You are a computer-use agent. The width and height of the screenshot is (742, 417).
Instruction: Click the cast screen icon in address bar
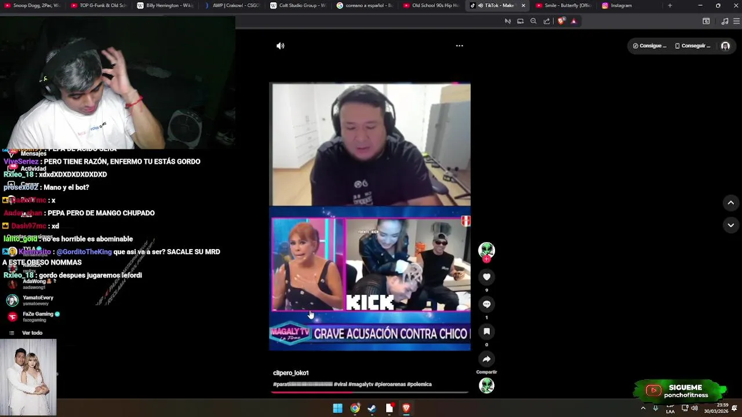pos(521,21)
